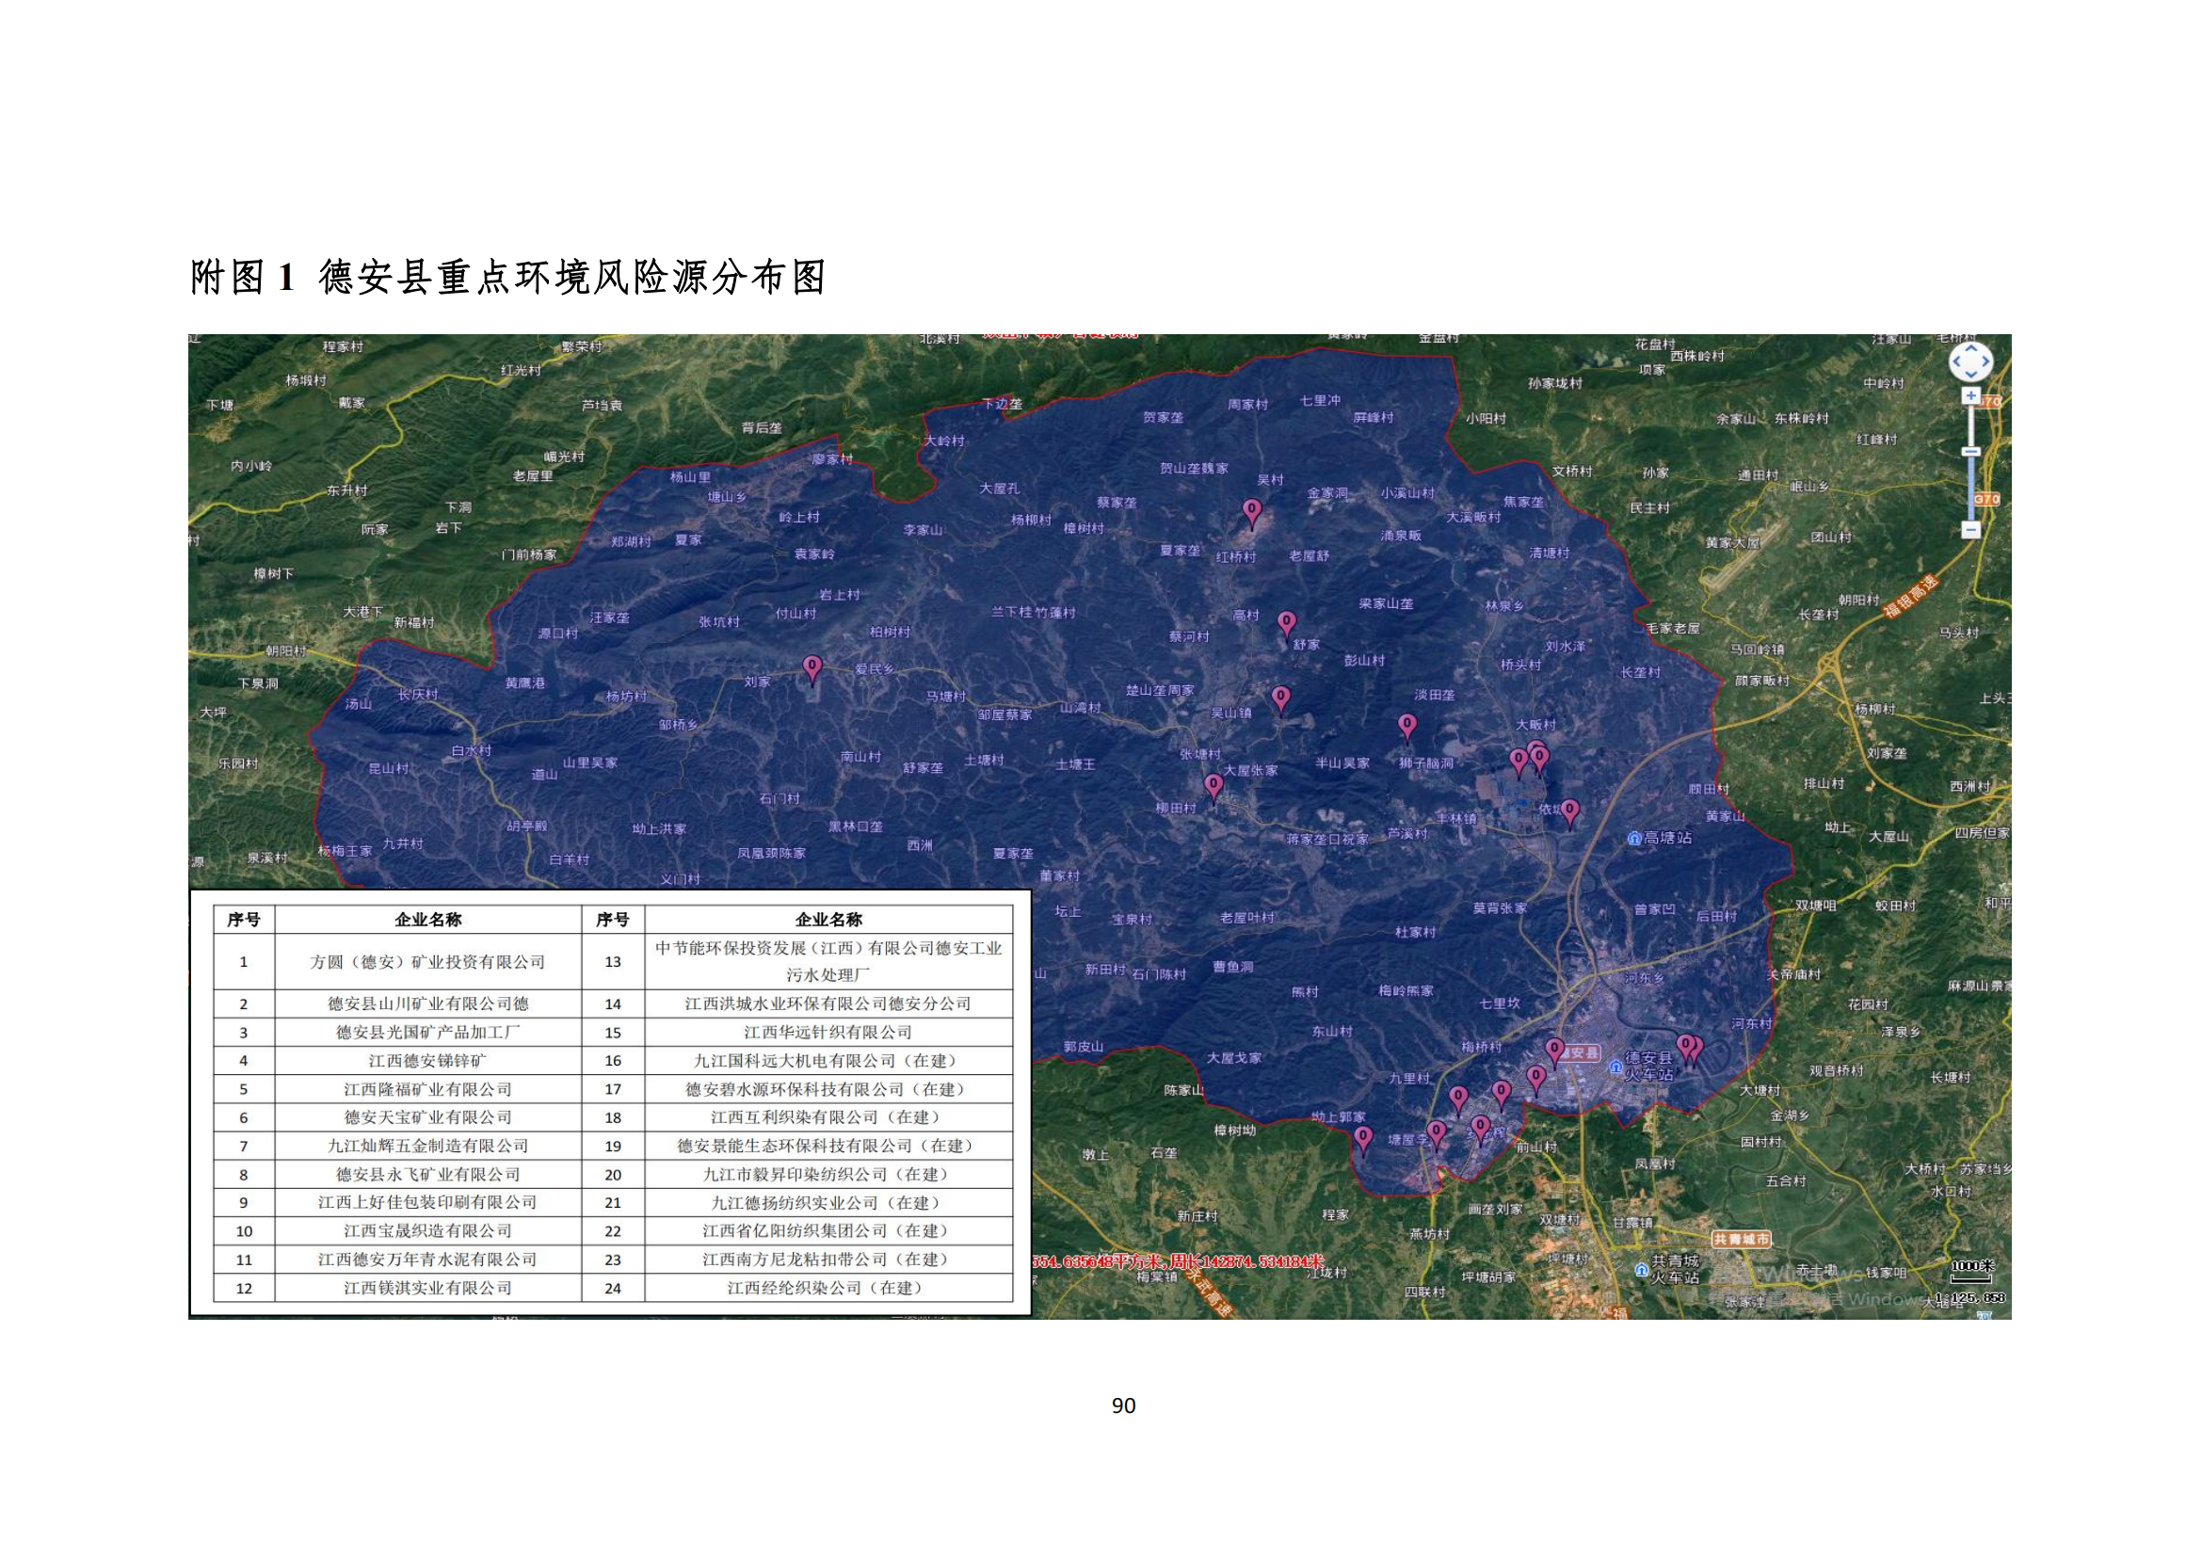Image resolution: width=2202 pixels, height=1557 pixels.
Task: Select the pin marker above 狮子脑洞
Action: coord(1406,726)
